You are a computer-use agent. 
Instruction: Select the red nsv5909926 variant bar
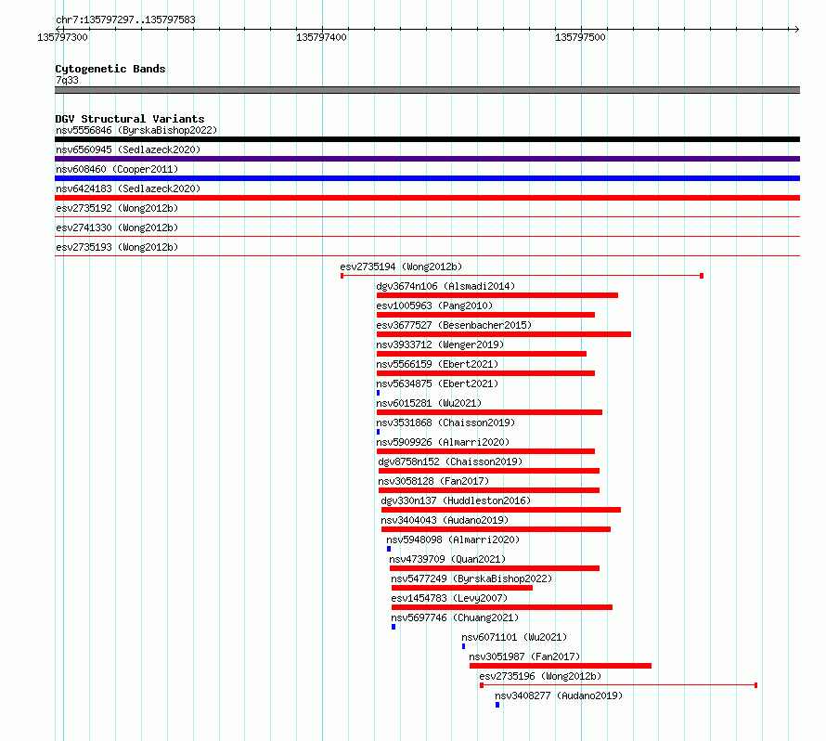[485, 451]
